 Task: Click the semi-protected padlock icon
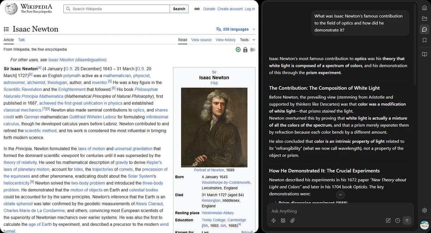pos(245,49)
